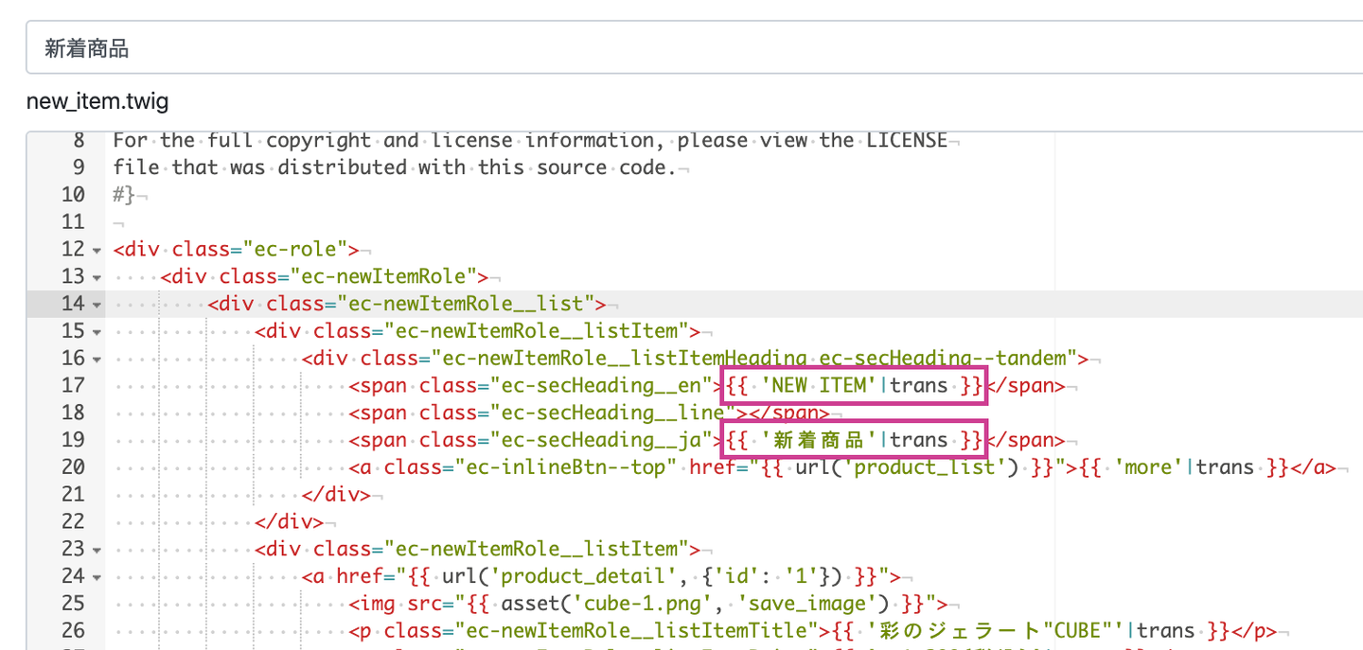Click line number 22 in the gutter
This screenshot has width=1363, height=650.
pyautogui.click(x=73, y=521)
